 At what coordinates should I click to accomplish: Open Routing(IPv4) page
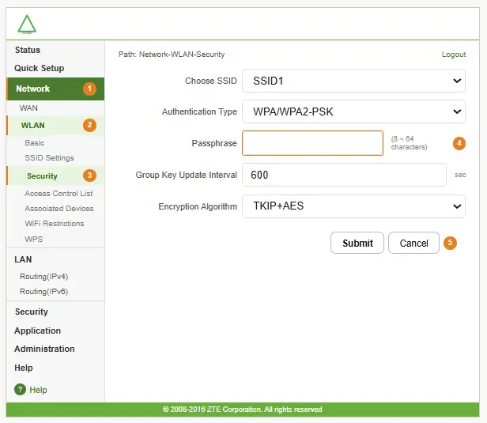coord(43,277)
